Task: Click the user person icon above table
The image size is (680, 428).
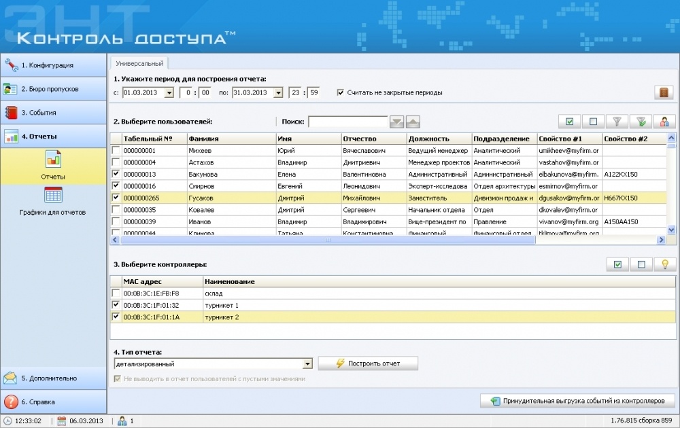Action: 664,122
